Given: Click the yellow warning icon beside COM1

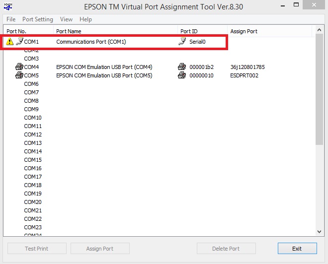Looking at the screenshot, I should click(9, 41).
